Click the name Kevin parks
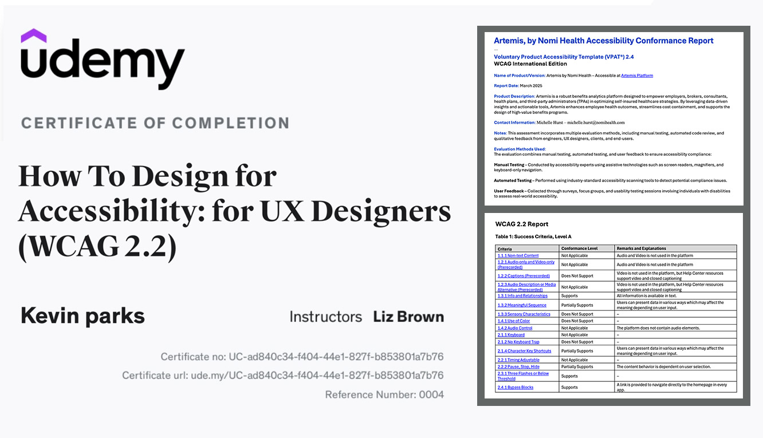This screenshot has width=763, height=438. pyautogui.click(x=82, y=315)
